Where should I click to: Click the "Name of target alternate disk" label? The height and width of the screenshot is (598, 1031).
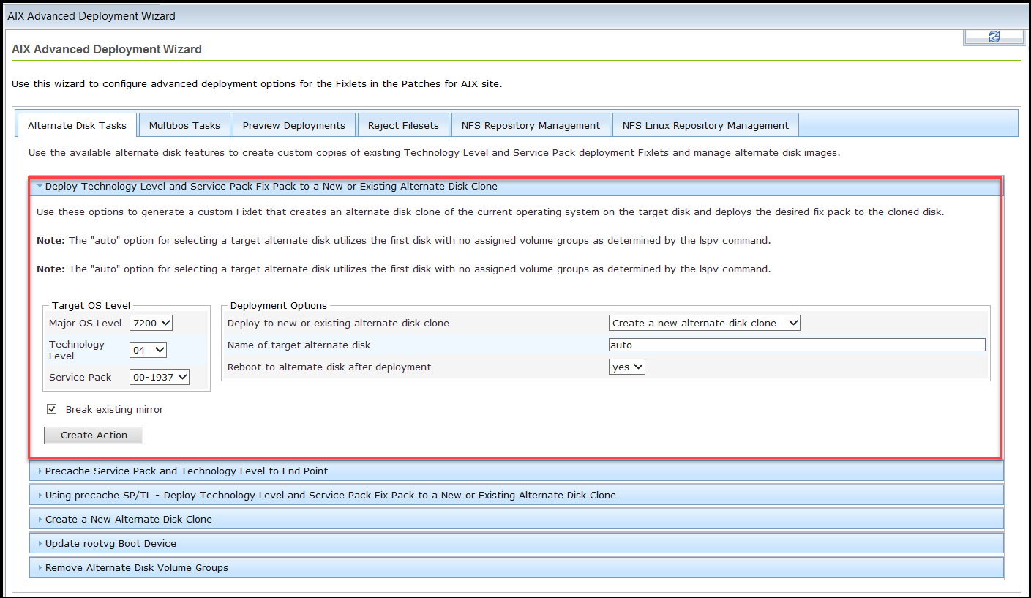[299, 345]
